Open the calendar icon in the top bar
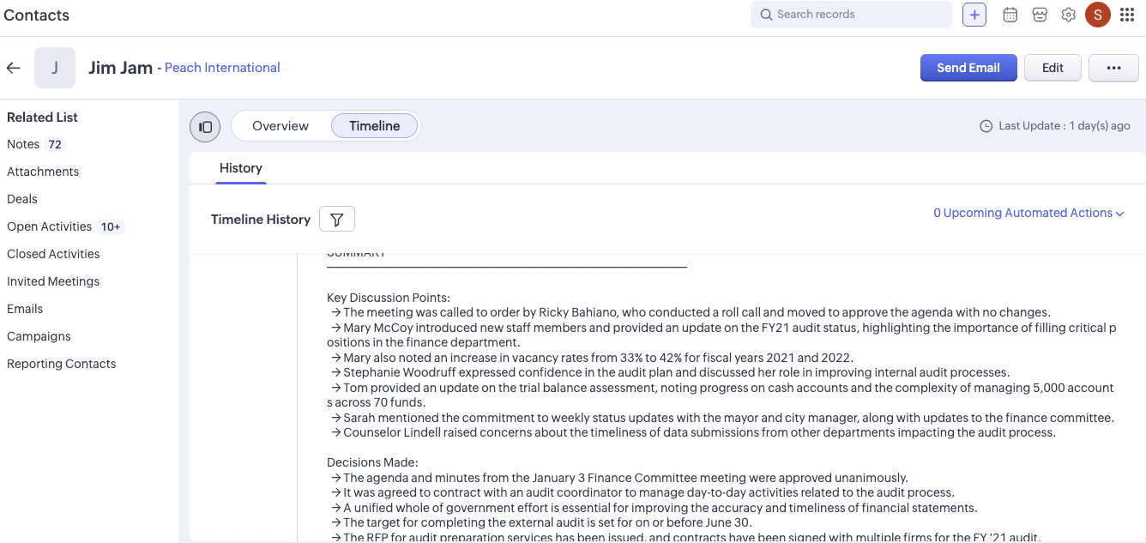 coord(1010,15)
